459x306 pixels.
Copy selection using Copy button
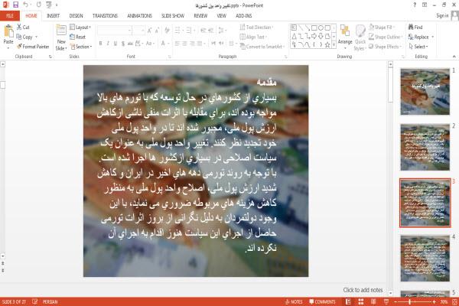tap(24, 37)
